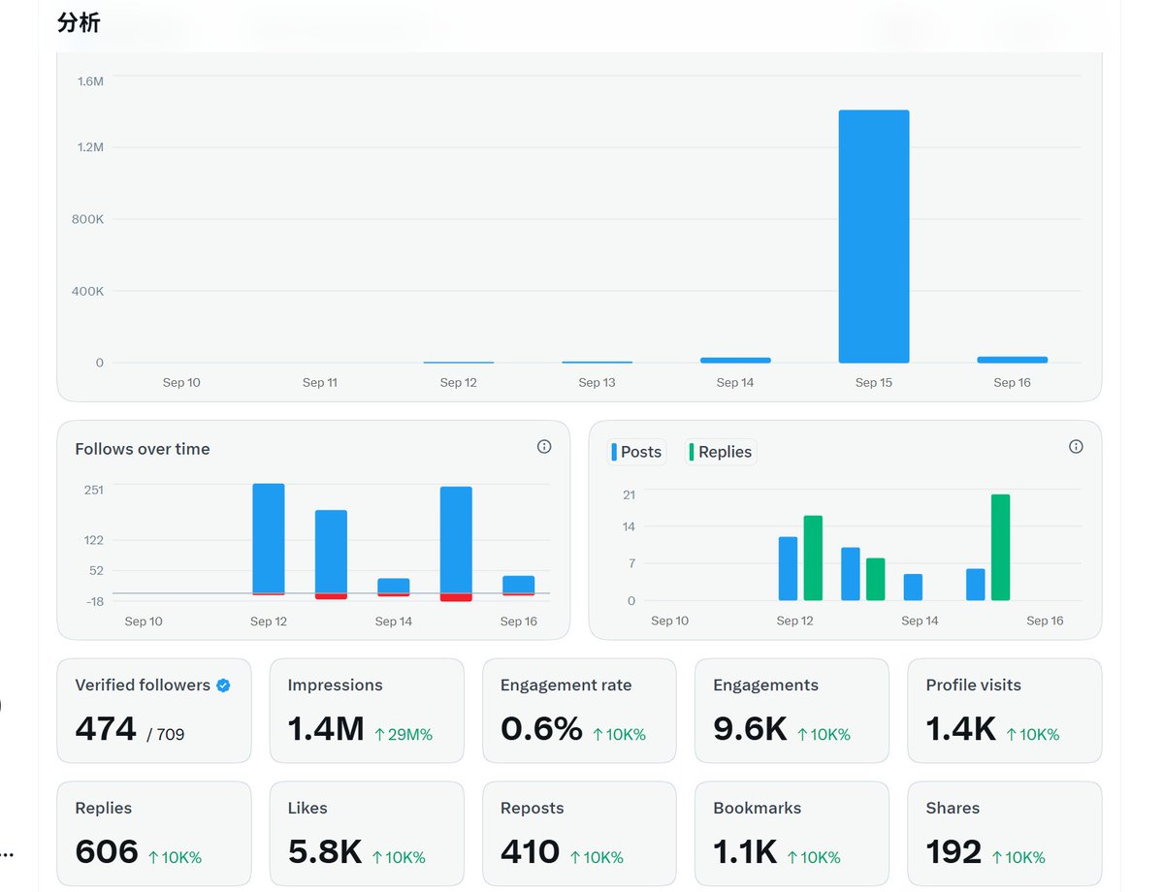This screenshot has width=1164, height=892.
Task: Open the Likes metric card
Action: (x=367, y=834)
